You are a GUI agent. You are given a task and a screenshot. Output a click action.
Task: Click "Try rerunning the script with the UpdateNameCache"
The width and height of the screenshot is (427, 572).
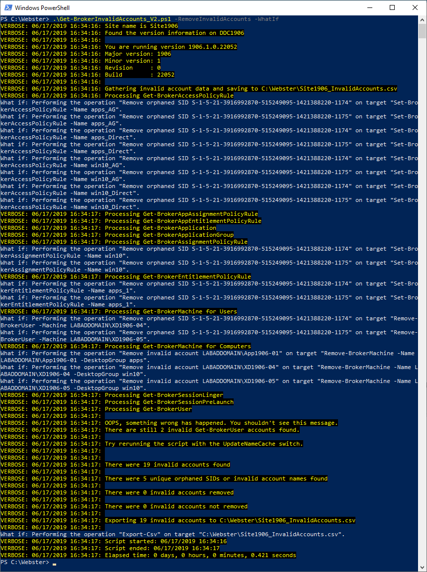coord(204,444)
